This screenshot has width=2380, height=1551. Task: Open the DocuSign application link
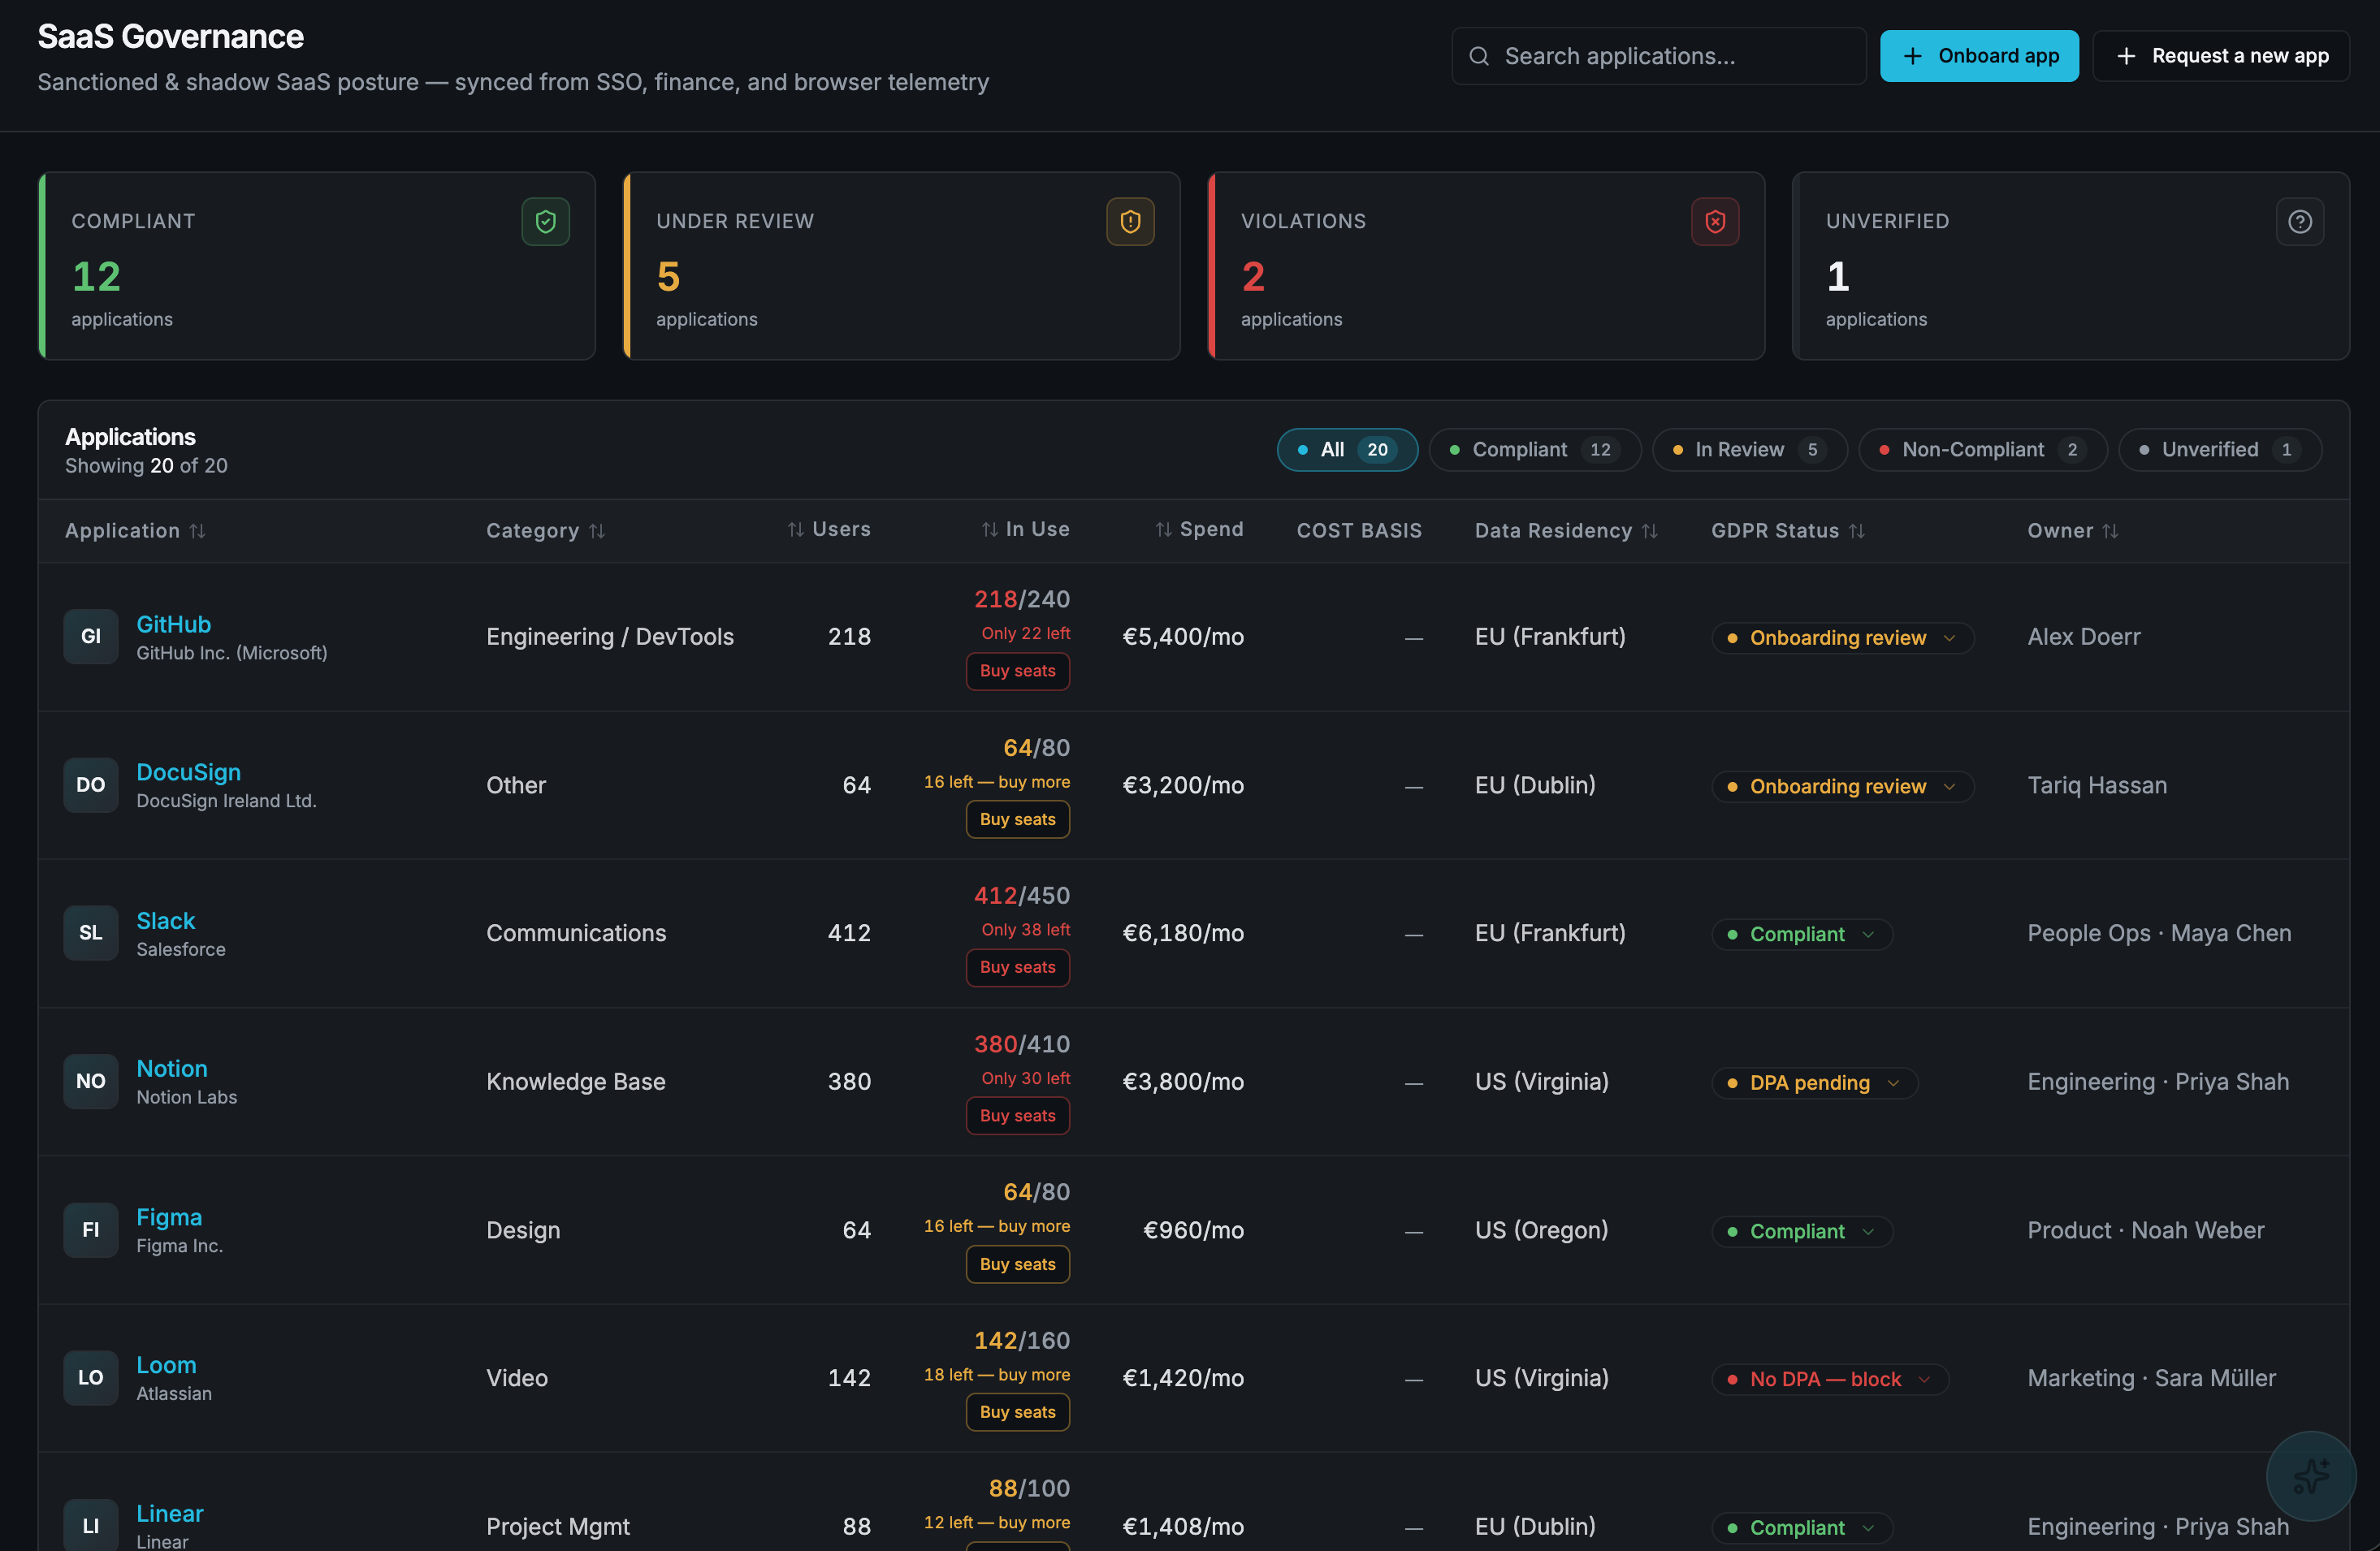188,772
